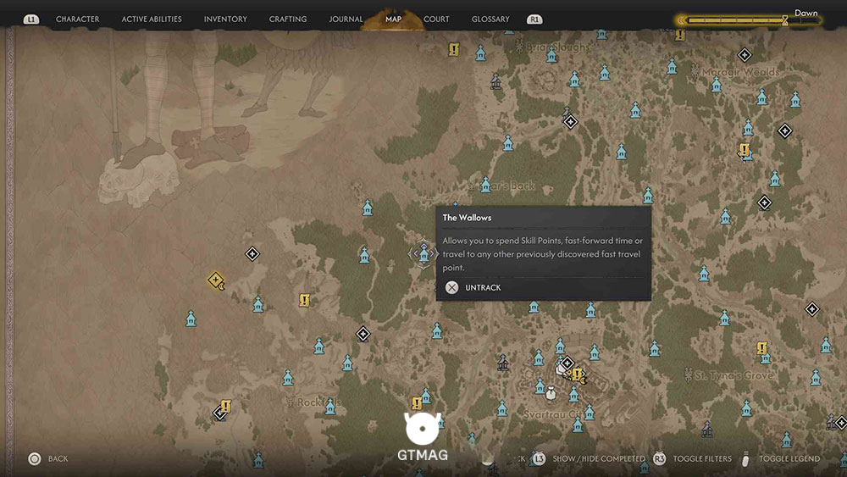Select the highlighted yellow diamond quest marker
Screen dimensions: 847x477
pos(215,280)
